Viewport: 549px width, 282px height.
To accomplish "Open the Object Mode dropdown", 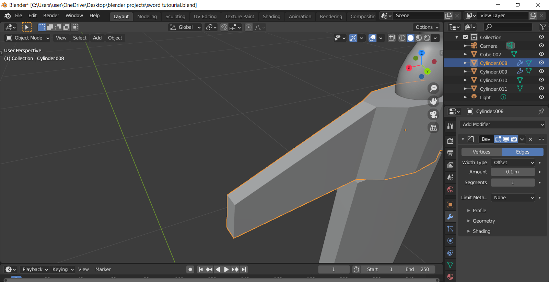I will coord(28,38).
